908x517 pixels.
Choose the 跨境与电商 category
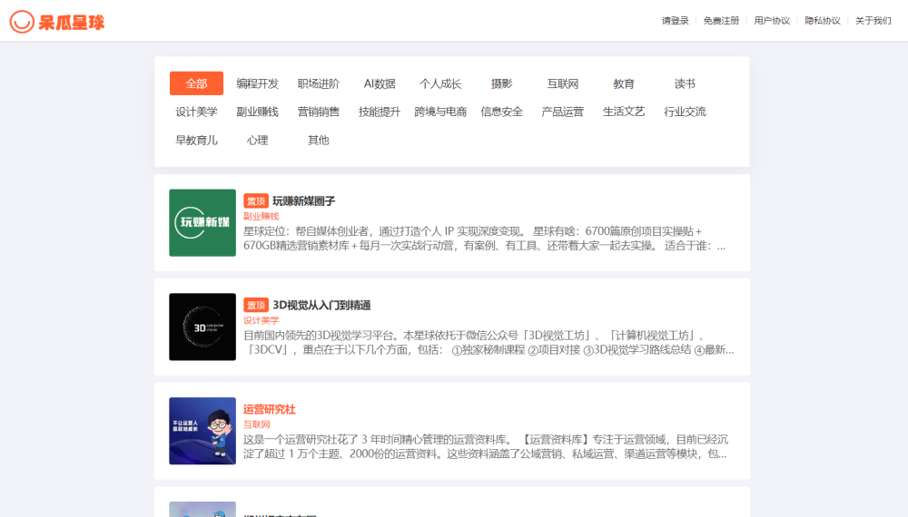[440, 112]
